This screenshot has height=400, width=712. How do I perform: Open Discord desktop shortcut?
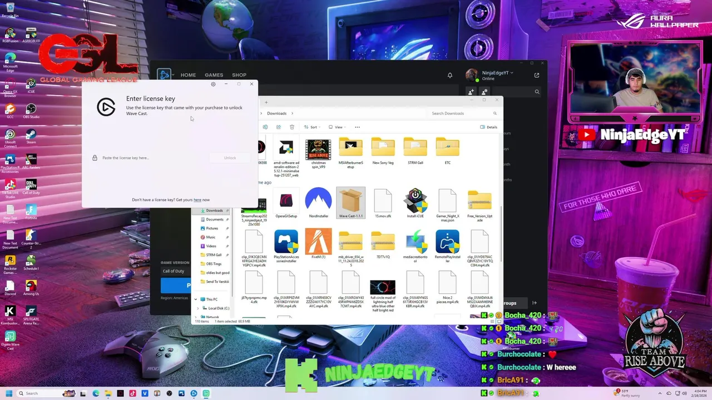pyautogui.click(x=10, y=288)
